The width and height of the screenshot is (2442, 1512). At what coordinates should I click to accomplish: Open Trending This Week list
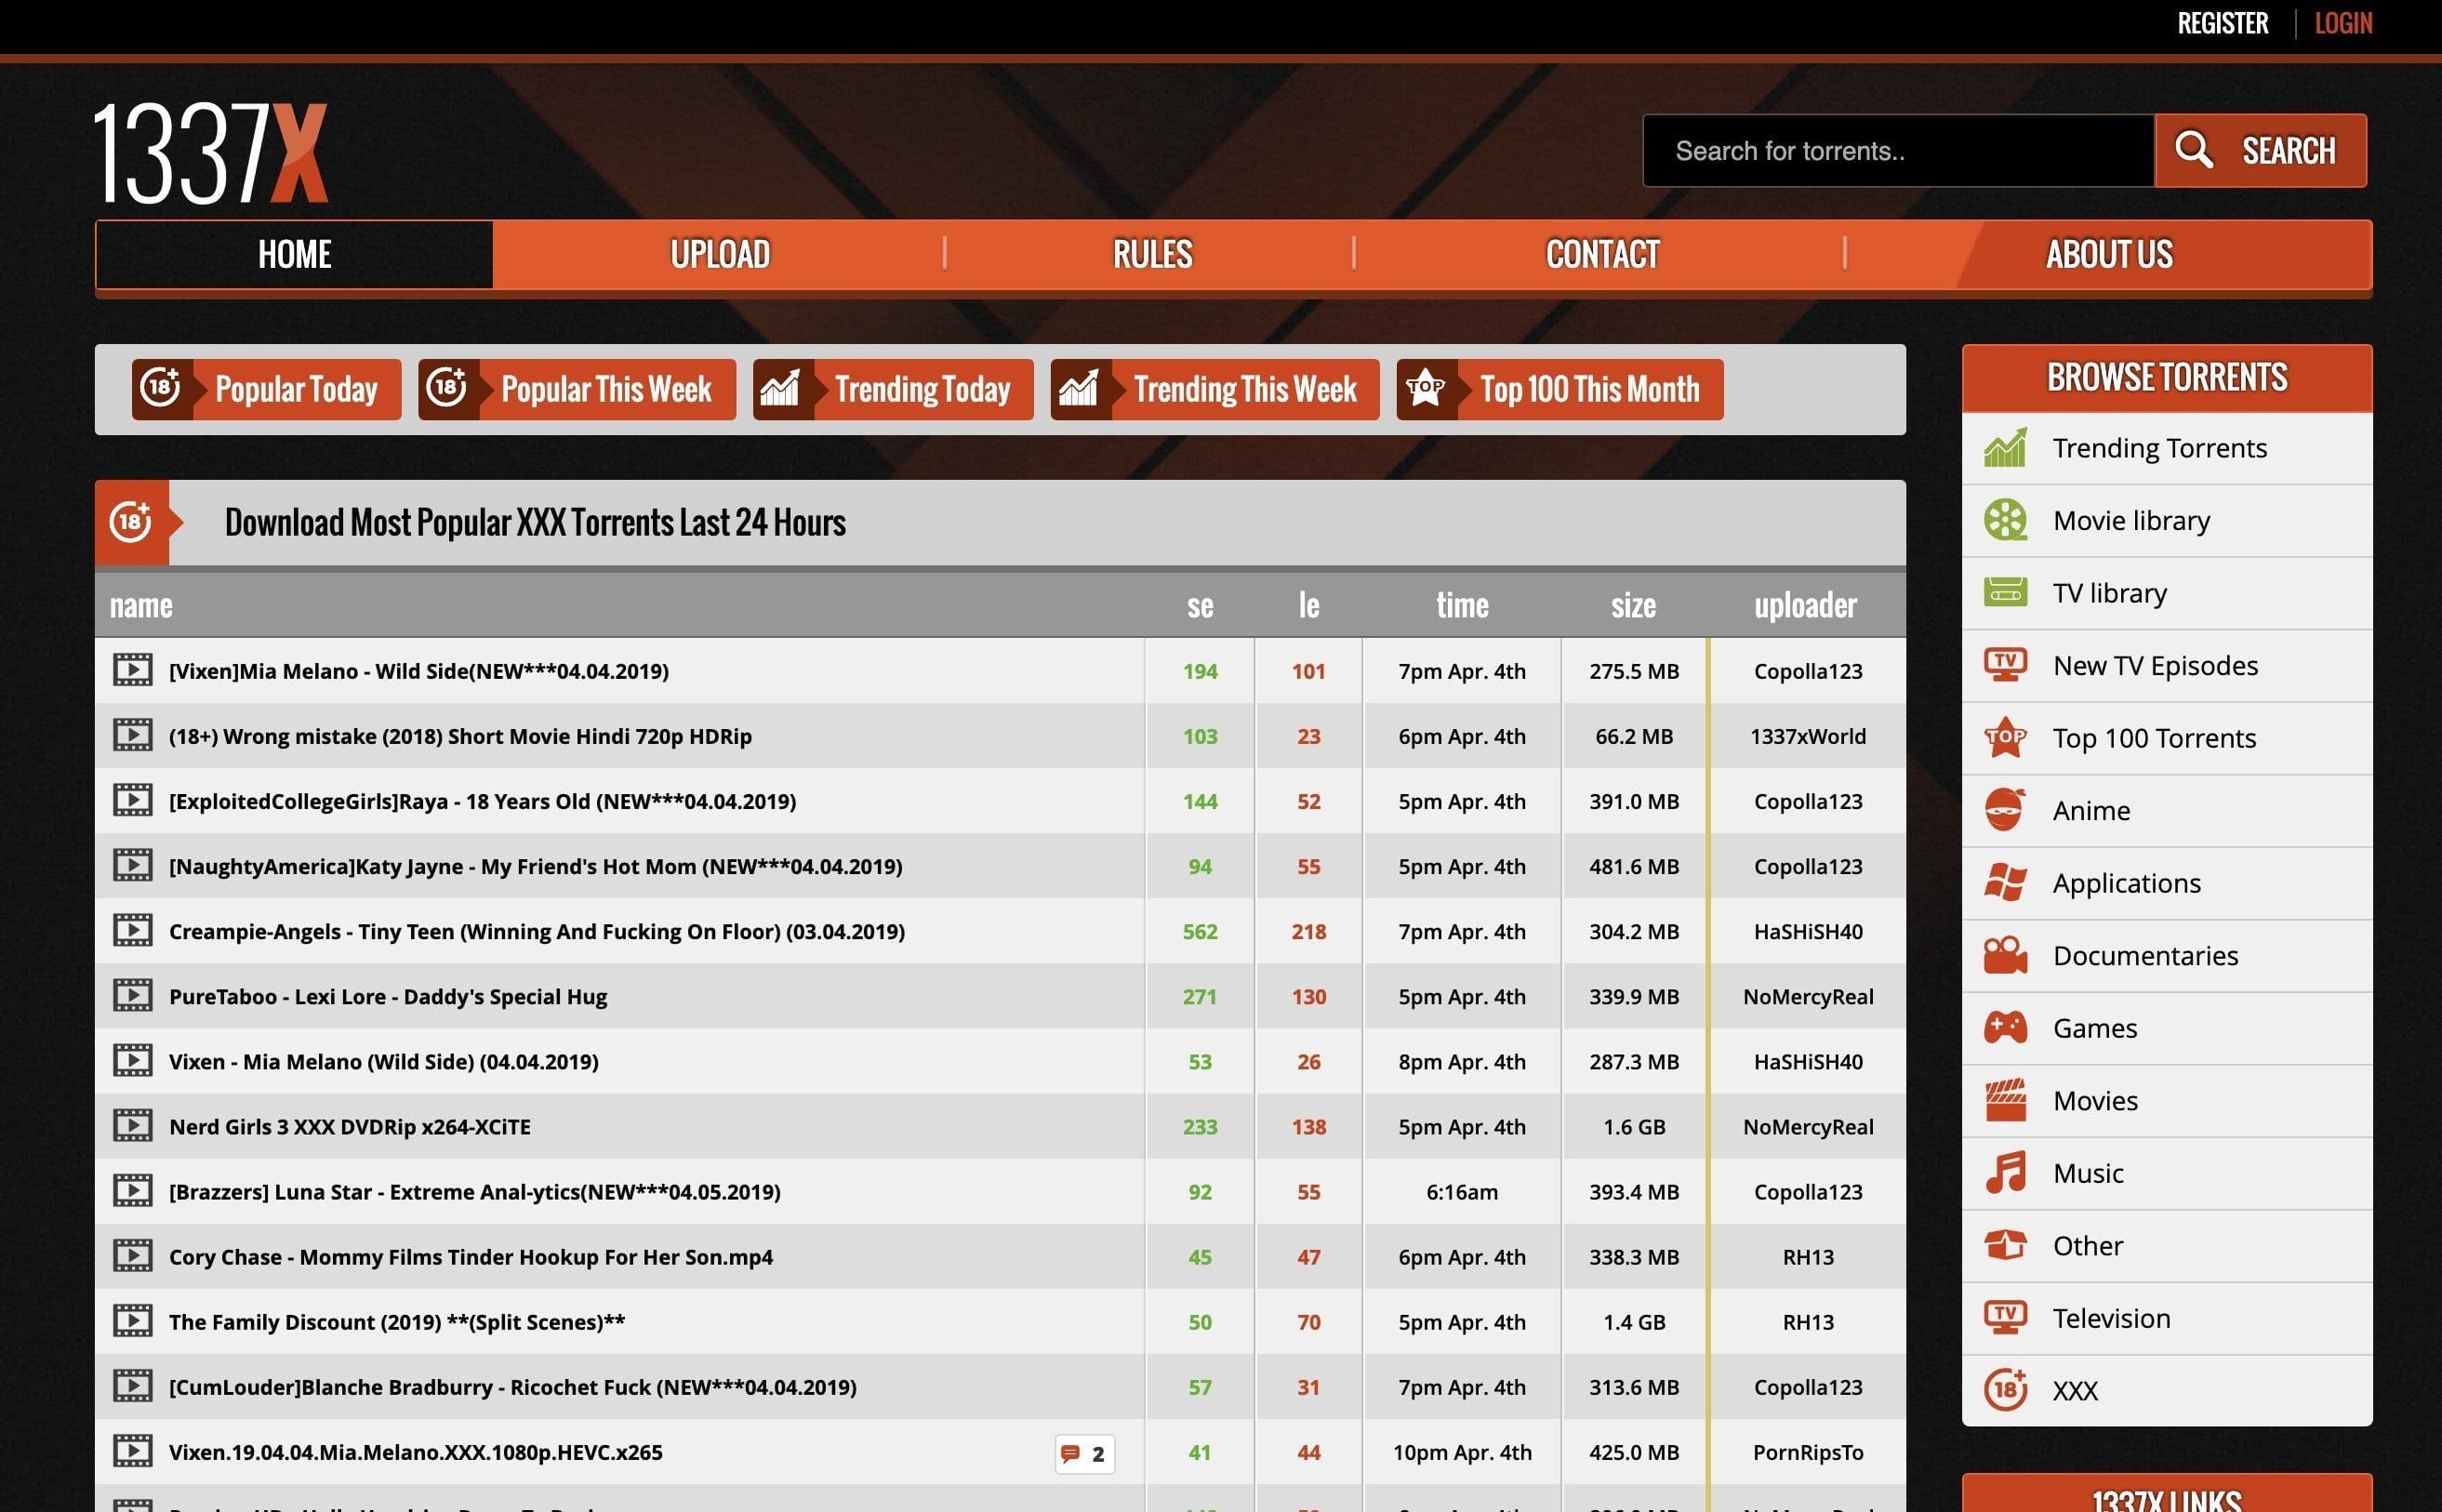pyautogui.click(x=1214, y=388)
